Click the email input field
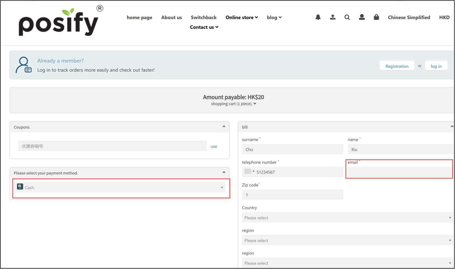This screenshot has height=269, width=455. coord(399,172)
